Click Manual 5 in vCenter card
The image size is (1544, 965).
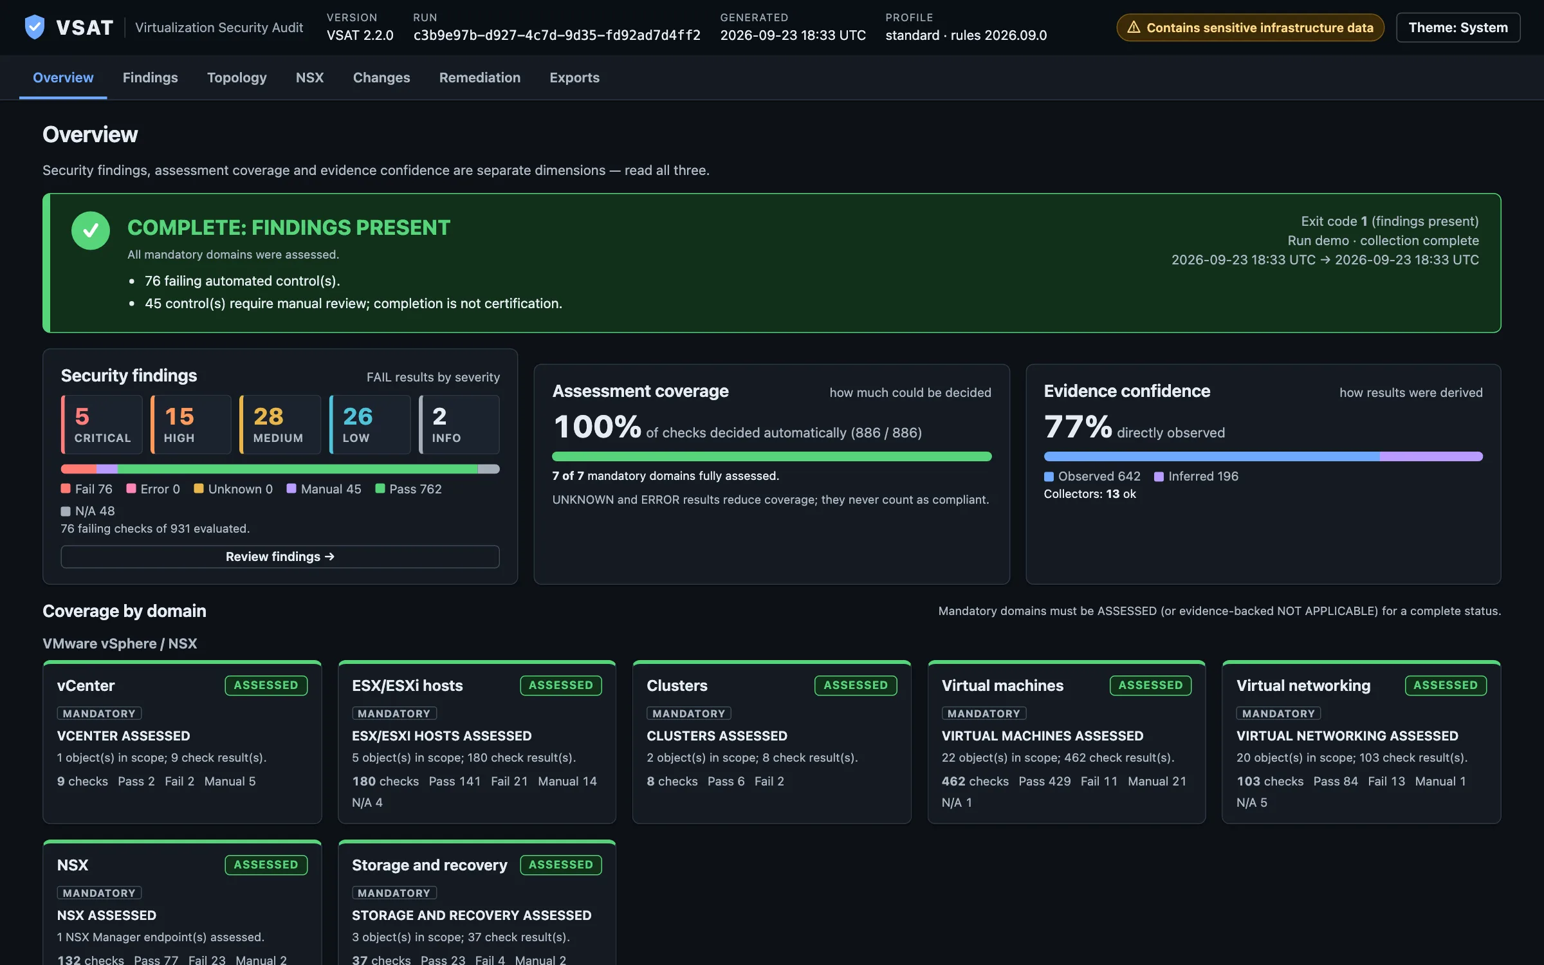(230, 781)
